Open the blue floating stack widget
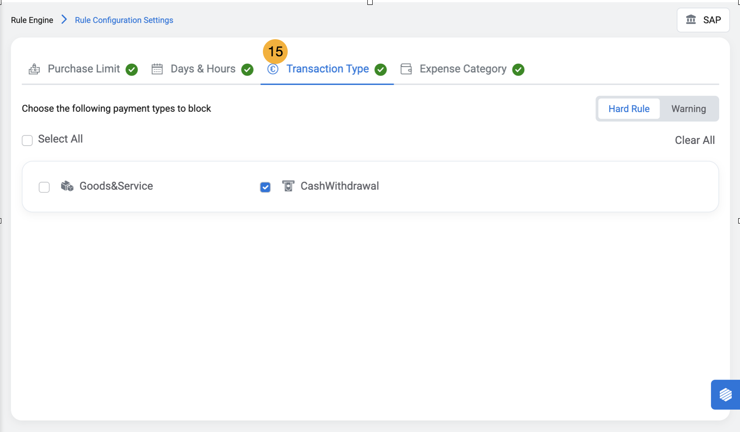 [x=725, y=395]
